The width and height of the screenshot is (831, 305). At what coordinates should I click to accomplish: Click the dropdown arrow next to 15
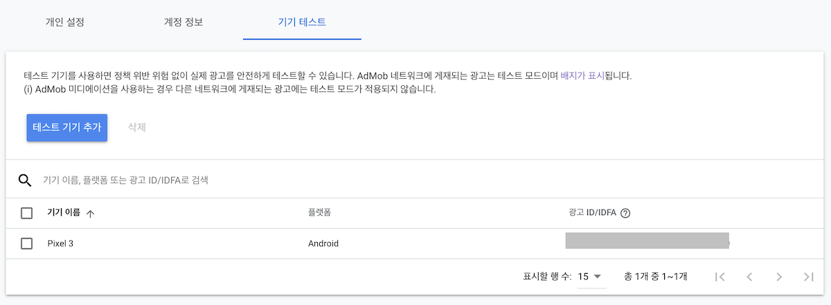click(598, 277)
